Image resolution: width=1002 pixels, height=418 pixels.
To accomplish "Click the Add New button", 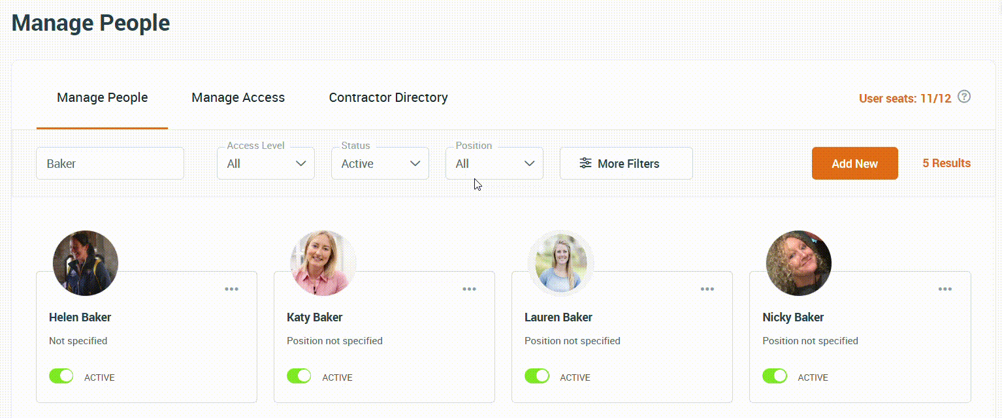I will pyautogui.click(x=854, y=164).
